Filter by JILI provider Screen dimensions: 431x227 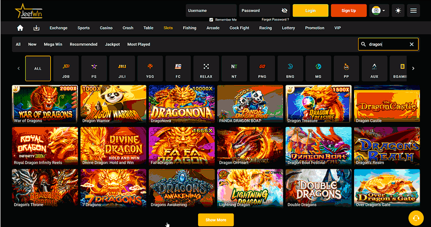pyautogui.click(x=122, y=69)
